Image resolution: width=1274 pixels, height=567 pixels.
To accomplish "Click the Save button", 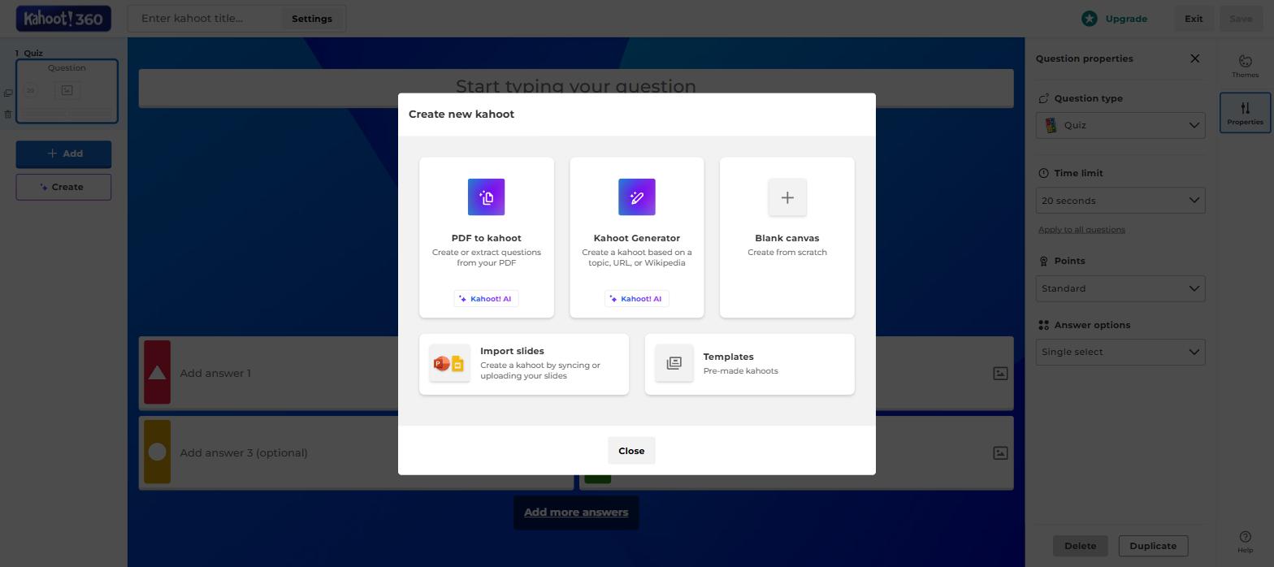I will [1240, 19].
